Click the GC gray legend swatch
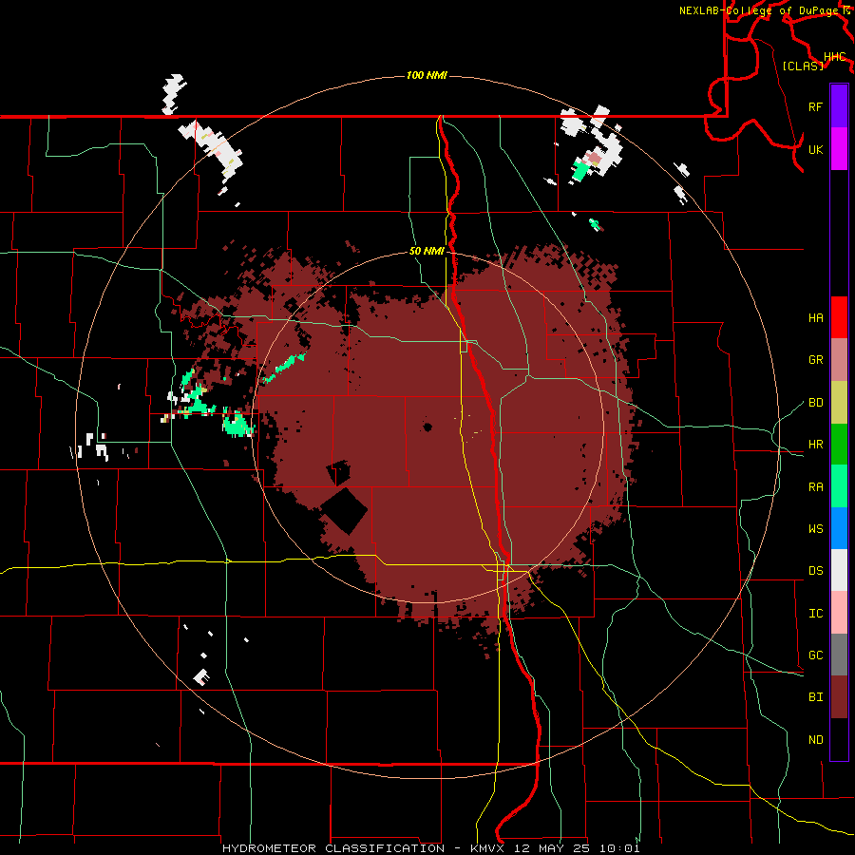This screenshot has width=855, height=855. 839,655
